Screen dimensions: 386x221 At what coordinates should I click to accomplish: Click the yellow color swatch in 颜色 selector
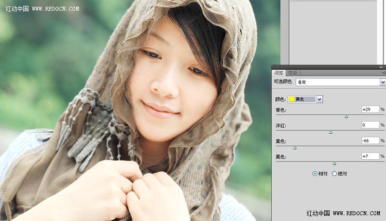click(x=292, y=99)
